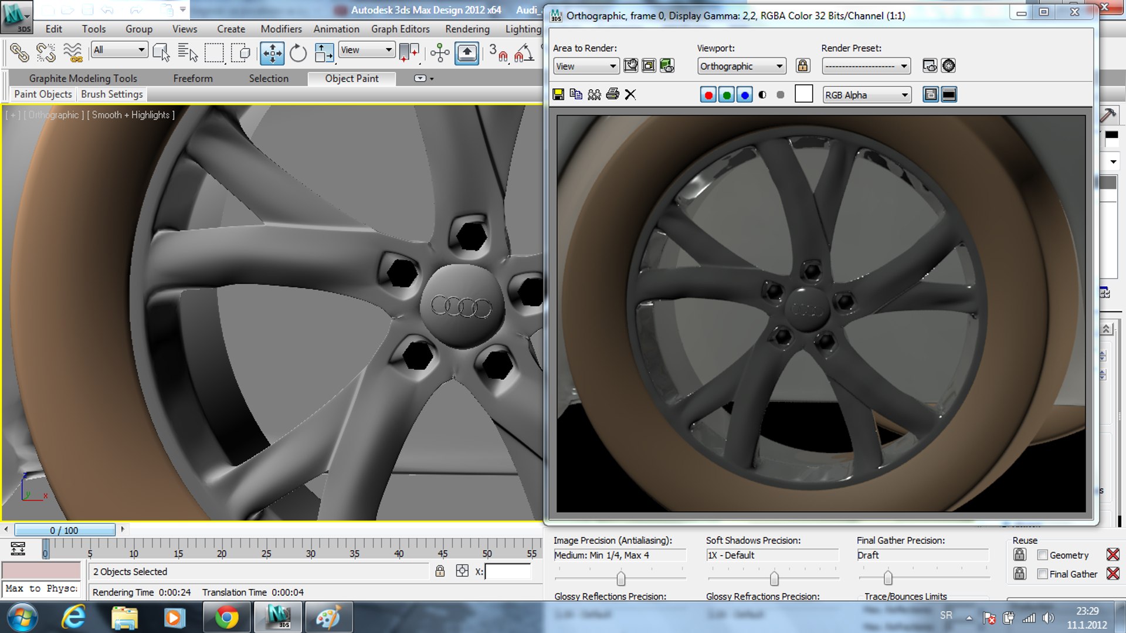1126x633 pixels.
Task: Copy the rendered image to clipboard
Action: coord(576,94)
